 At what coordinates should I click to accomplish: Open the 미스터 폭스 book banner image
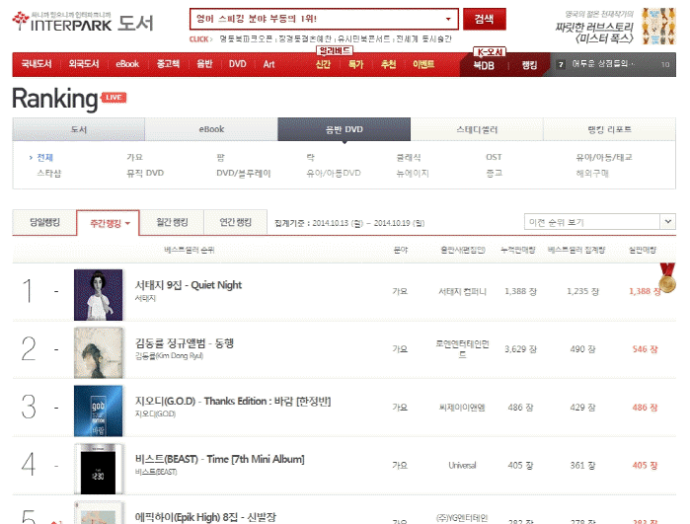coord(658,26)
